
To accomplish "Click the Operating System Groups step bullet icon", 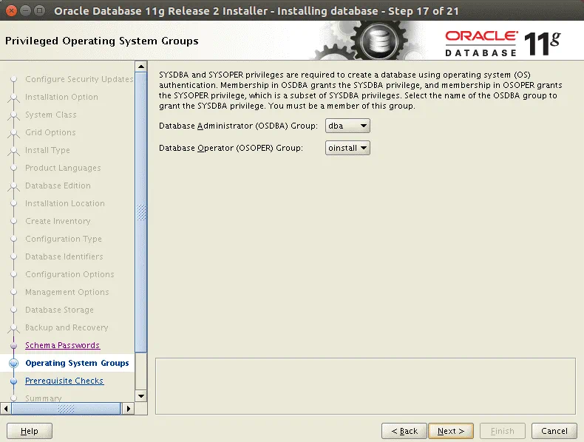I will 14,363.
